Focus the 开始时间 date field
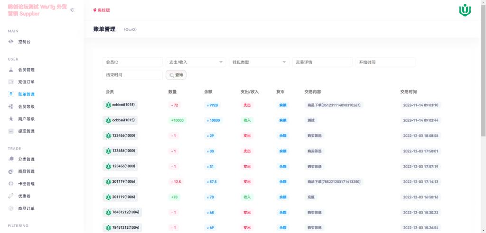This screenshot has height=233, width=486. point(385,62)
